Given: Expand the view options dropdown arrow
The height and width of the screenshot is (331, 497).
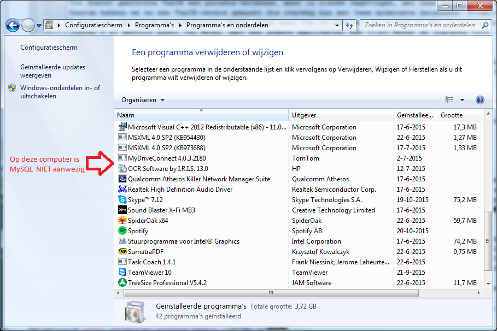Looking at the screenshot, I should click(x=462, y=100).
